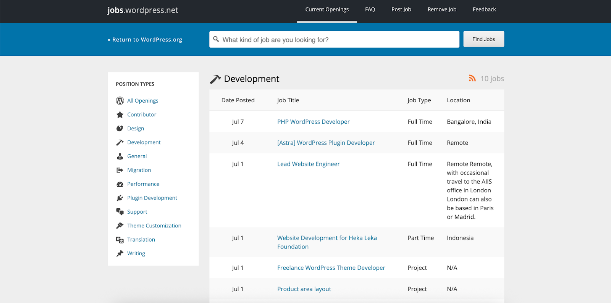Click the WordPress logo beside All Openings
611x303 pixels.
pyautogui.click(x=120, y=101)
